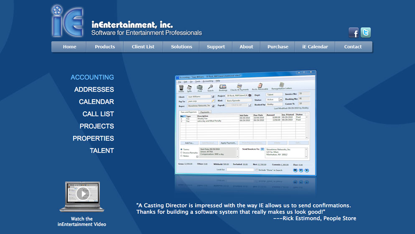Open Accts. Receivable toolbar icon
This screenshot has height=234, width=415.
click(x=260, y=86)
